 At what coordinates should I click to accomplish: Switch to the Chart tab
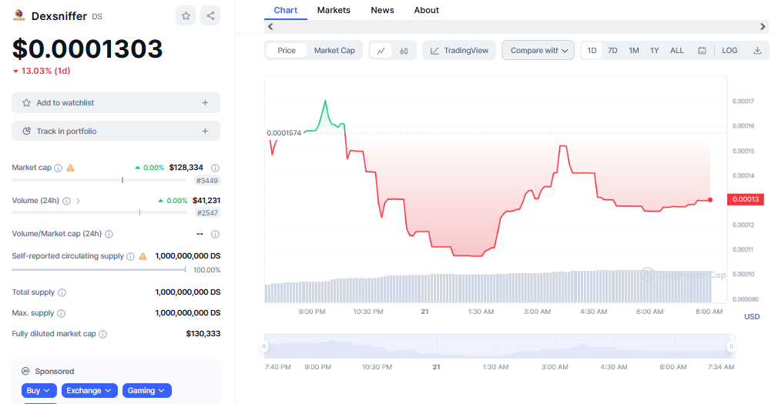click(286, 10)
